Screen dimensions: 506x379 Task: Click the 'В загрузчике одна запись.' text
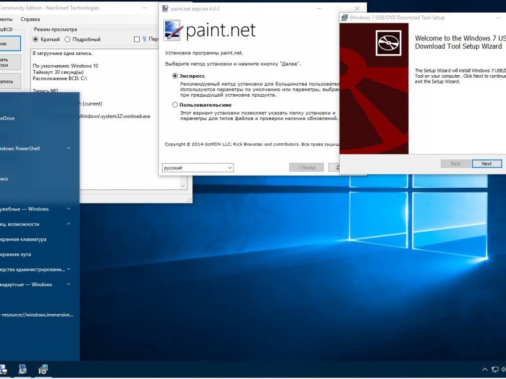pos(63,53)
